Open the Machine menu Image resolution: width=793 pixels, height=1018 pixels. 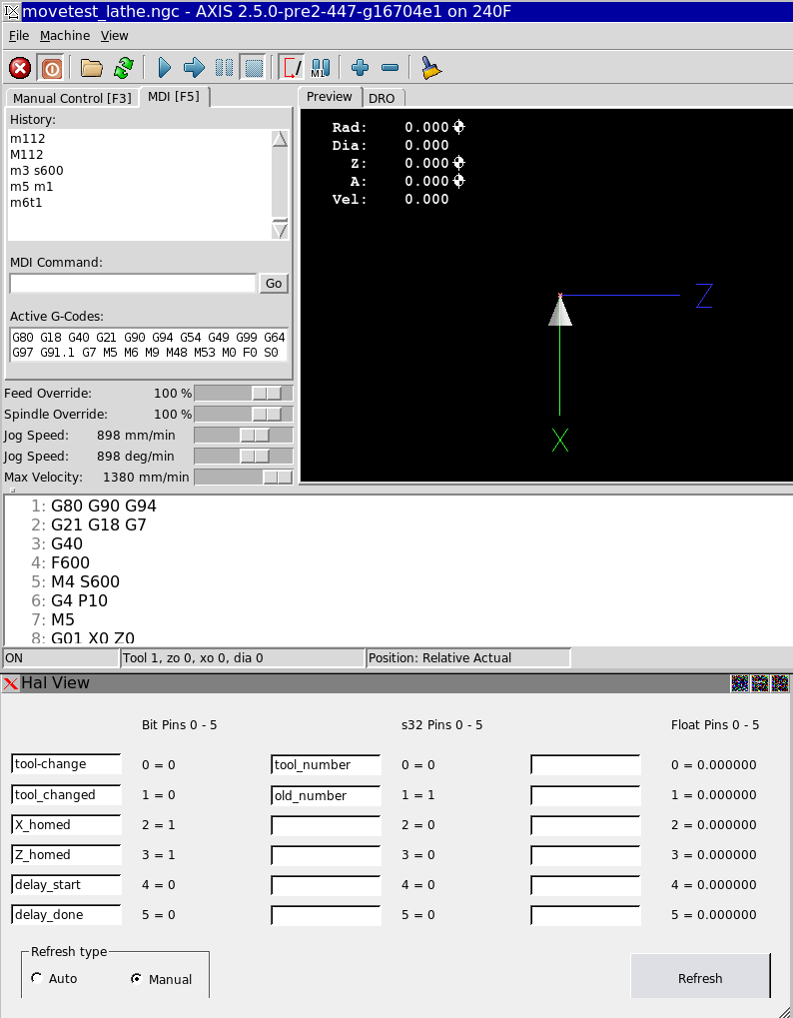coord(65,36)
